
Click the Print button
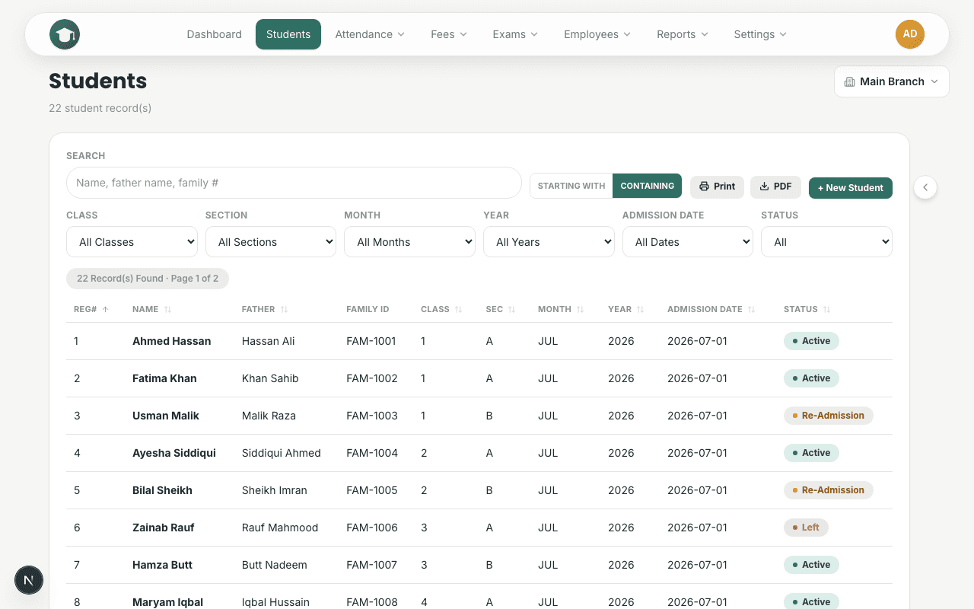[717, 187]
